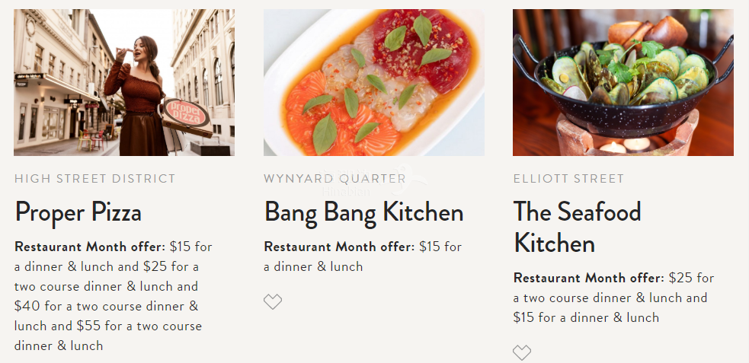Viewport: 749px width, 363px height.
Task: Toggle the heart icon under The Seafood Kitchen
Action: click(522, 352)
